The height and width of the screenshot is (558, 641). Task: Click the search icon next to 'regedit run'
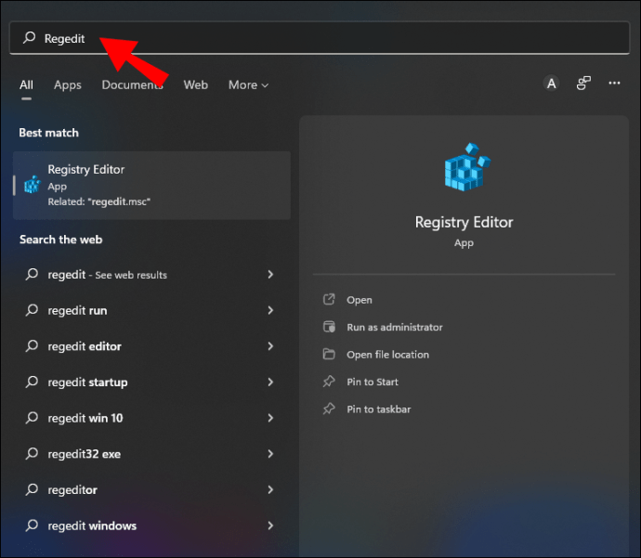point(32,310)
